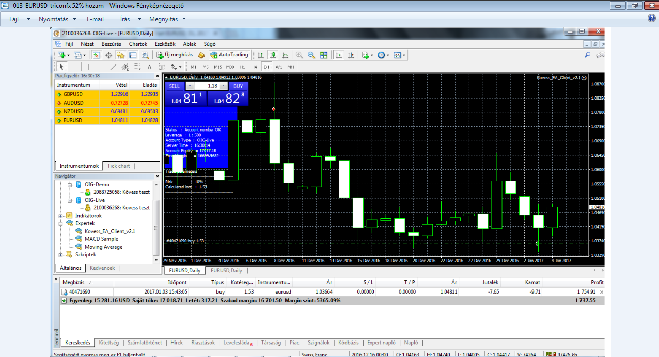Click the zoom out magnifier icon
This screenshot has height=357, width=659.
pos(311,55)
